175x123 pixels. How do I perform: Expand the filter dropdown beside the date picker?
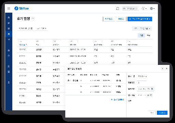pos(42,28)
